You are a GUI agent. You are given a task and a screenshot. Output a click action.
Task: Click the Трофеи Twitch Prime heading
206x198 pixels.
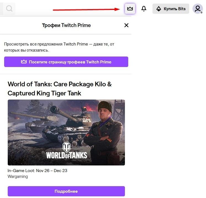pos(66,25)
